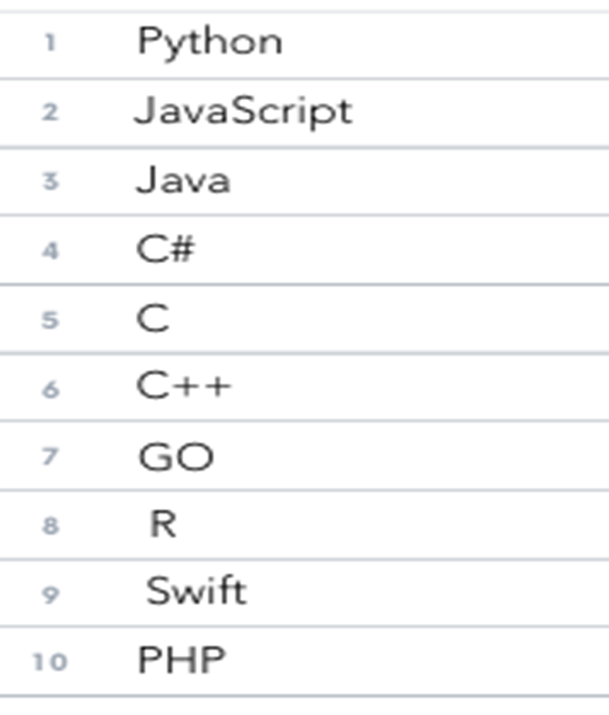Select rank number 7 beside GO
Image resolution: width=609 pixels, height=715 pixels.
tap(50, 456)
